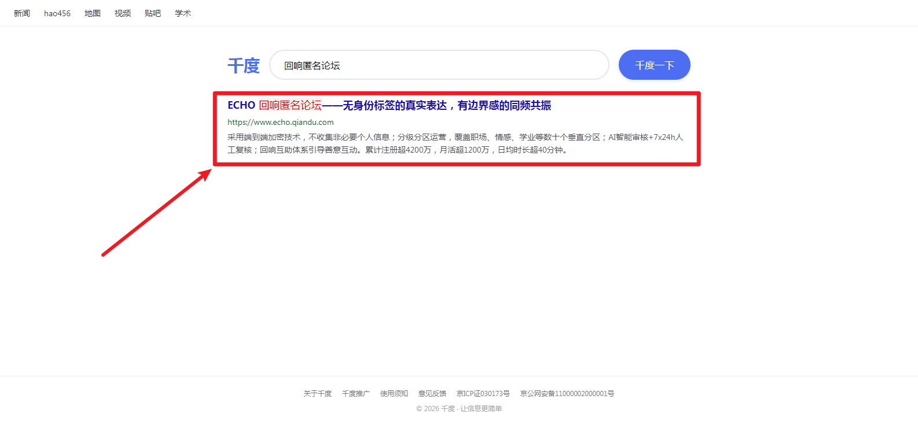Open 京ICP证030173号 footer link

click(483, 393)
